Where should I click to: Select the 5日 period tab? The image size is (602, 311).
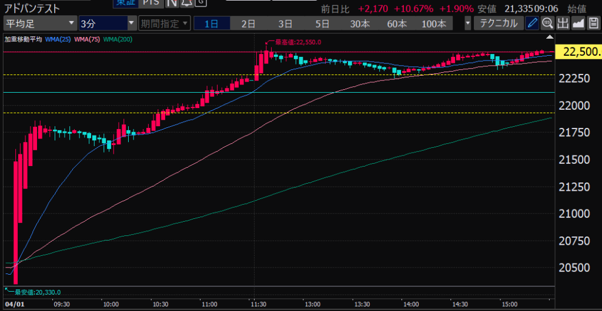click(x=322, y=23)
